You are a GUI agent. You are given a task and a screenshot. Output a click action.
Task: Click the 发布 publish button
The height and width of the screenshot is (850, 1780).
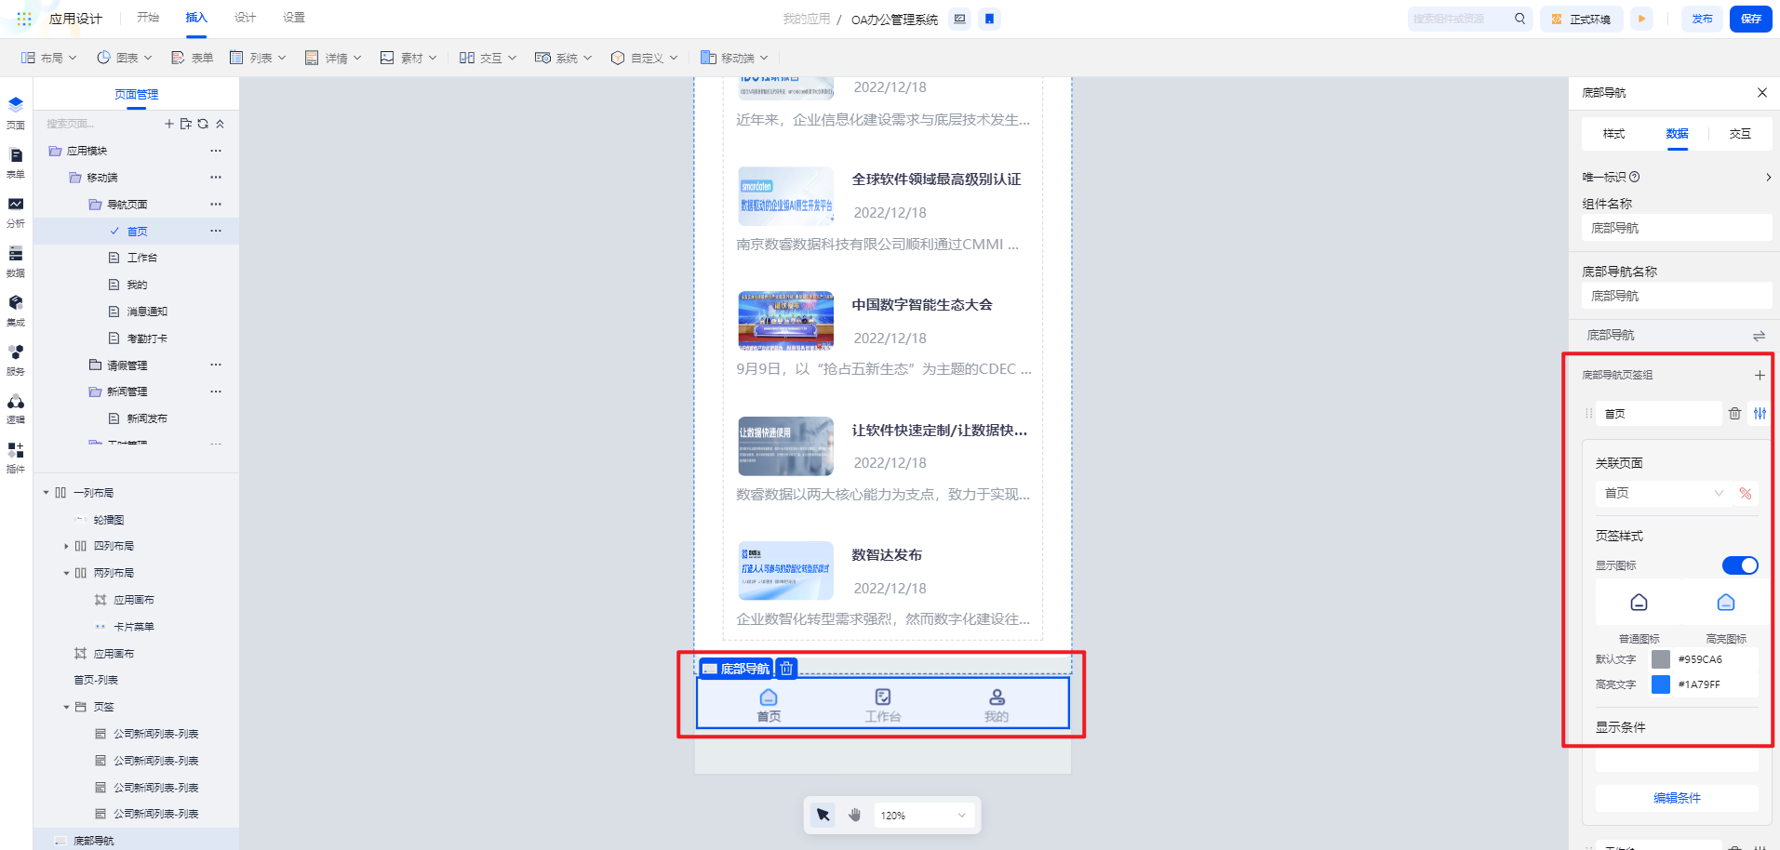point(1702,19)
